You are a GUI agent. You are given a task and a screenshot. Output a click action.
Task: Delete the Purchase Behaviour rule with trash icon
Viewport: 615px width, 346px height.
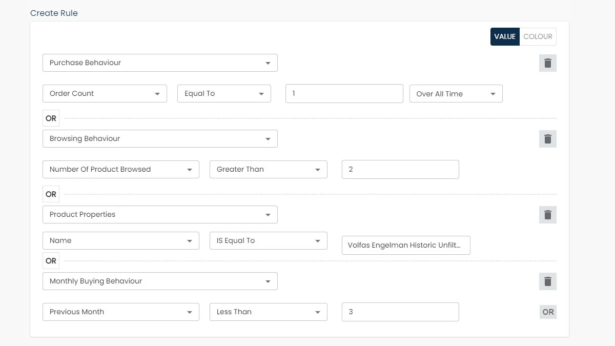point(547,63)
